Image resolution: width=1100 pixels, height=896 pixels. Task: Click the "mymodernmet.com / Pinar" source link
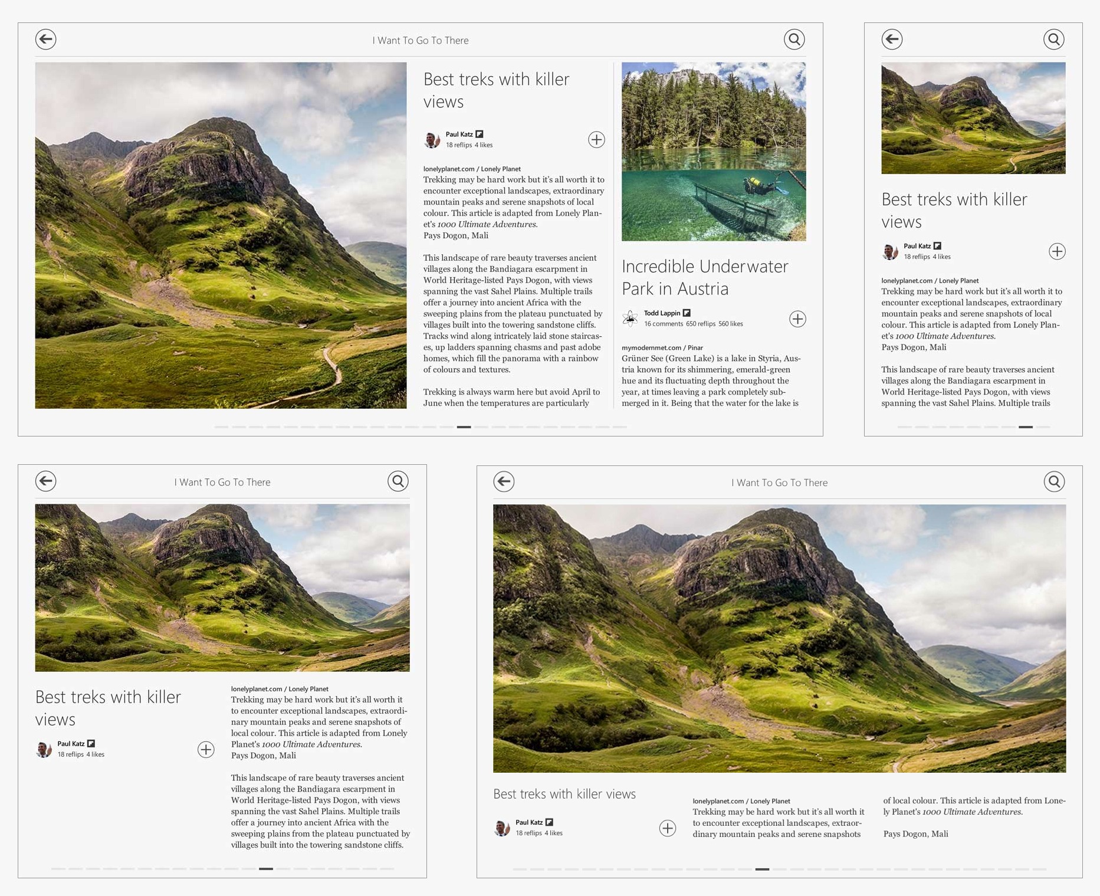pyautogui.click(x=662, y=347)
